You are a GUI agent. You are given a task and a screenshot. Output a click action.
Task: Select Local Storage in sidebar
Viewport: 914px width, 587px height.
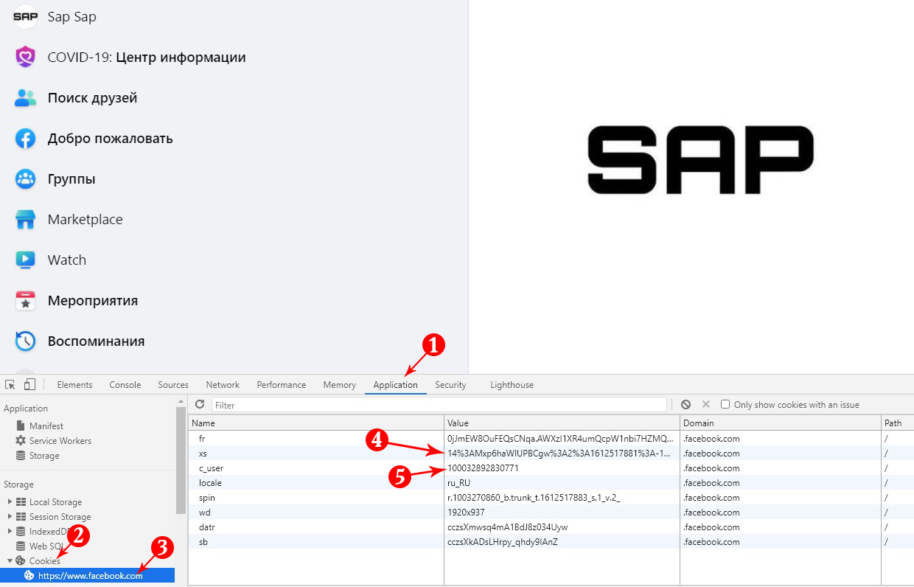pos(55,501)
